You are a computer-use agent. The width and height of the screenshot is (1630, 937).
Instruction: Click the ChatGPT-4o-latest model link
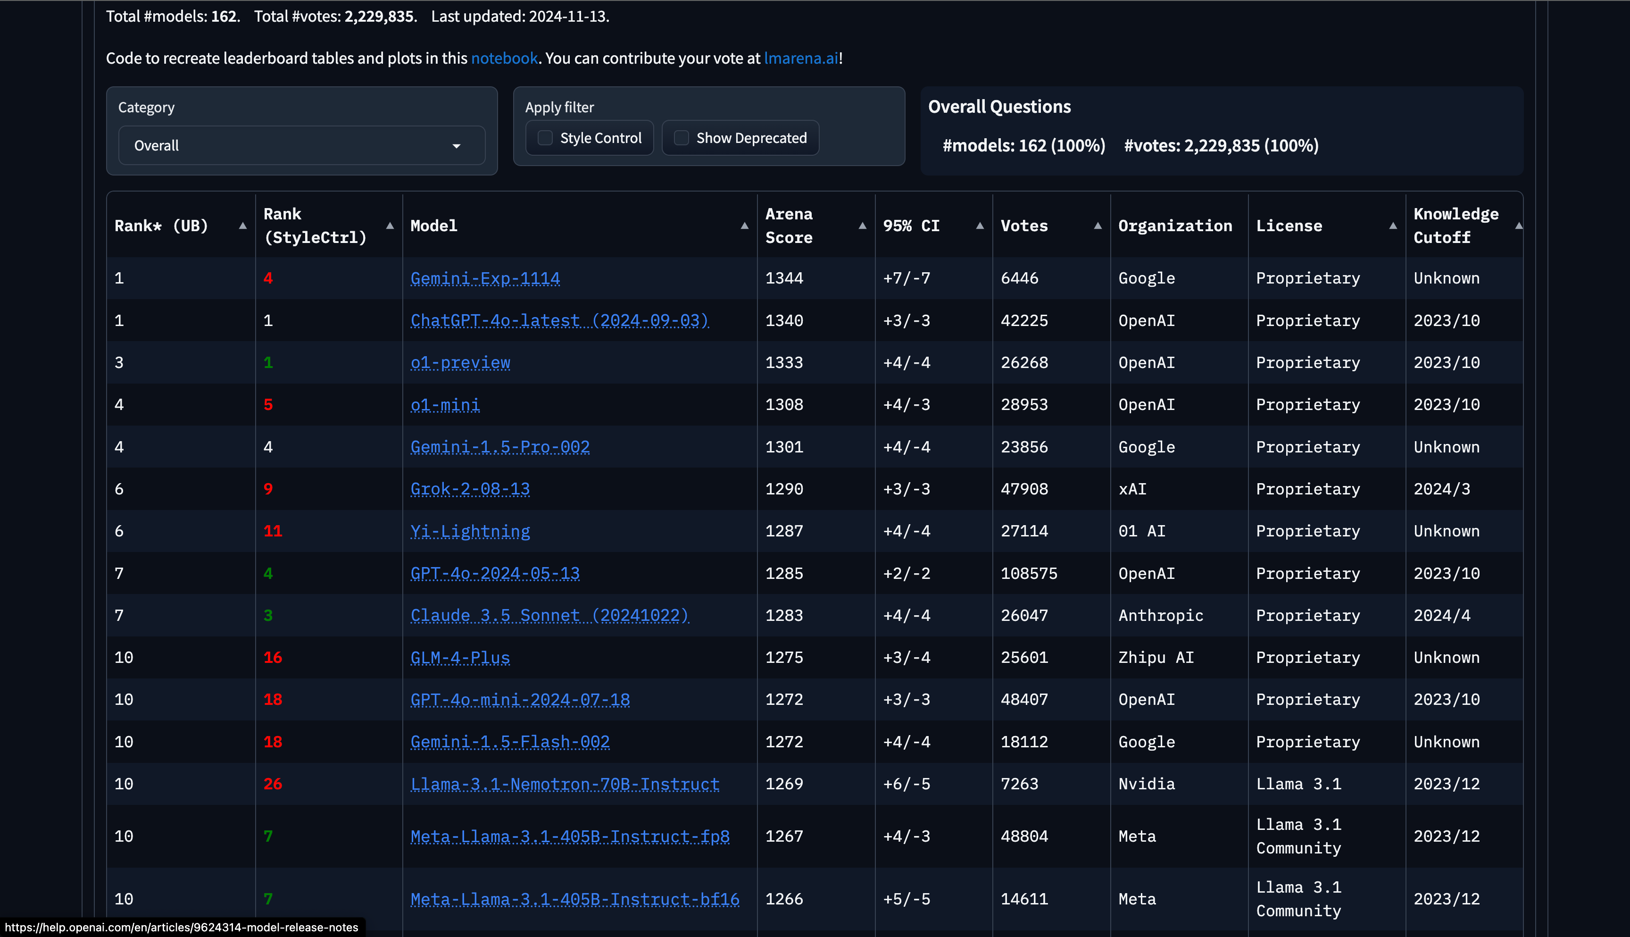click(560, 320)
